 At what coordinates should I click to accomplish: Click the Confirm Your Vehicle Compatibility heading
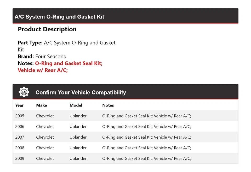point(81,92)
